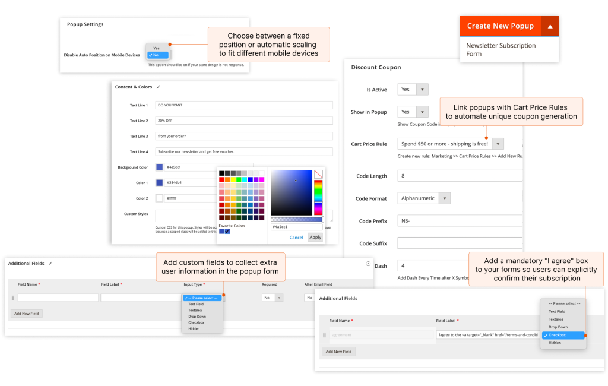Click the pencil icon beside Content & Colors
608x386 pixels.
tap(158, 87)
